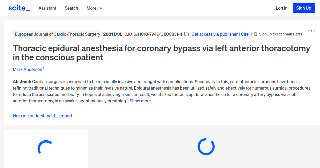Image resolution: width=320 pixels, height=168 pixels.
Task: Click the Log In button
Action: (x=281, y=8)
